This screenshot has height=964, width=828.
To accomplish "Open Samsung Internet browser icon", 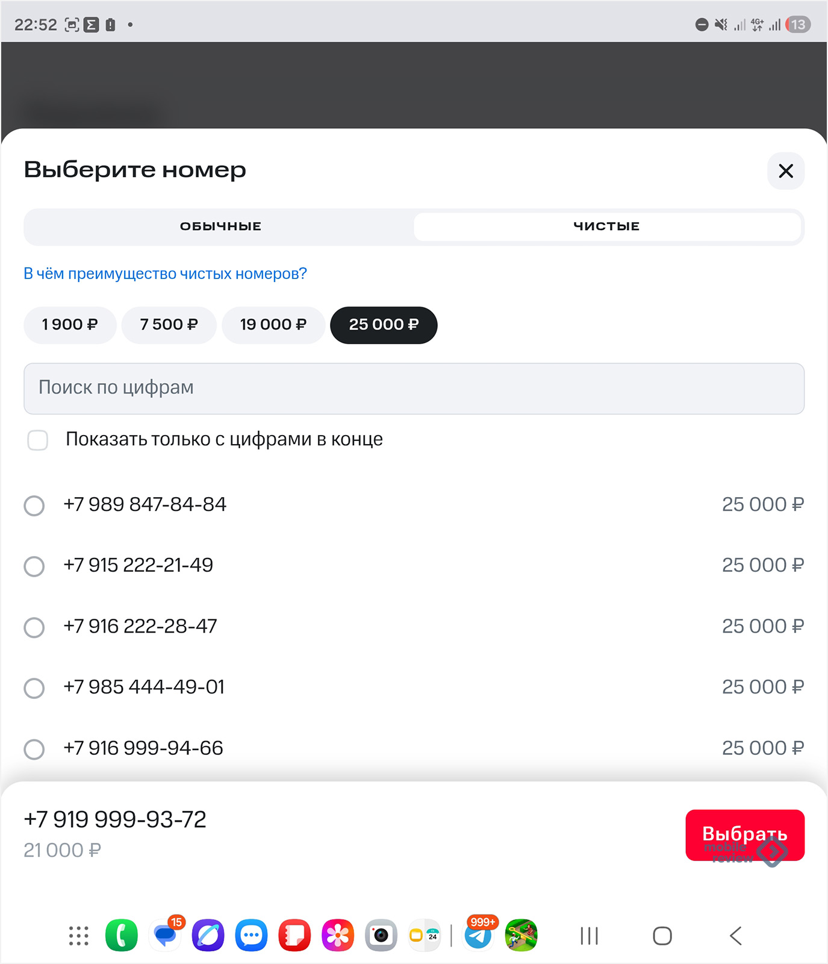I will [x=208, y=936].
